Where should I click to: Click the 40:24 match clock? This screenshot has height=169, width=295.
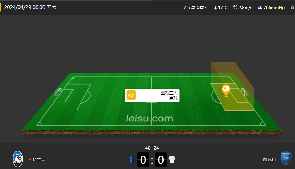(152, 148)
